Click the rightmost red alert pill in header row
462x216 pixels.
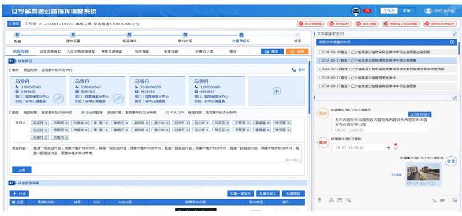pos(440,24)
